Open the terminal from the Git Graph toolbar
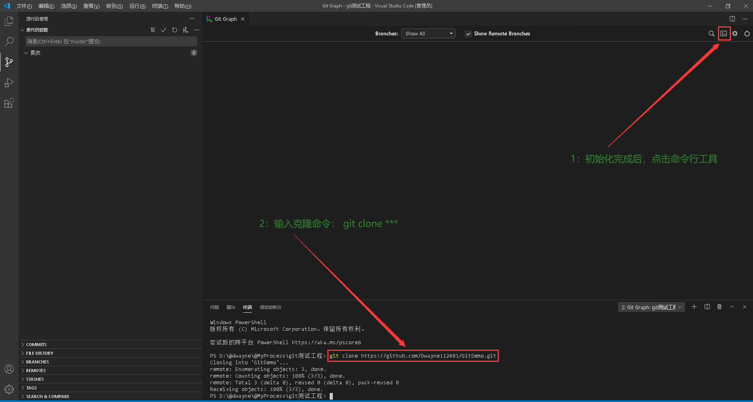Screen dimensions: 753x402 724,33
